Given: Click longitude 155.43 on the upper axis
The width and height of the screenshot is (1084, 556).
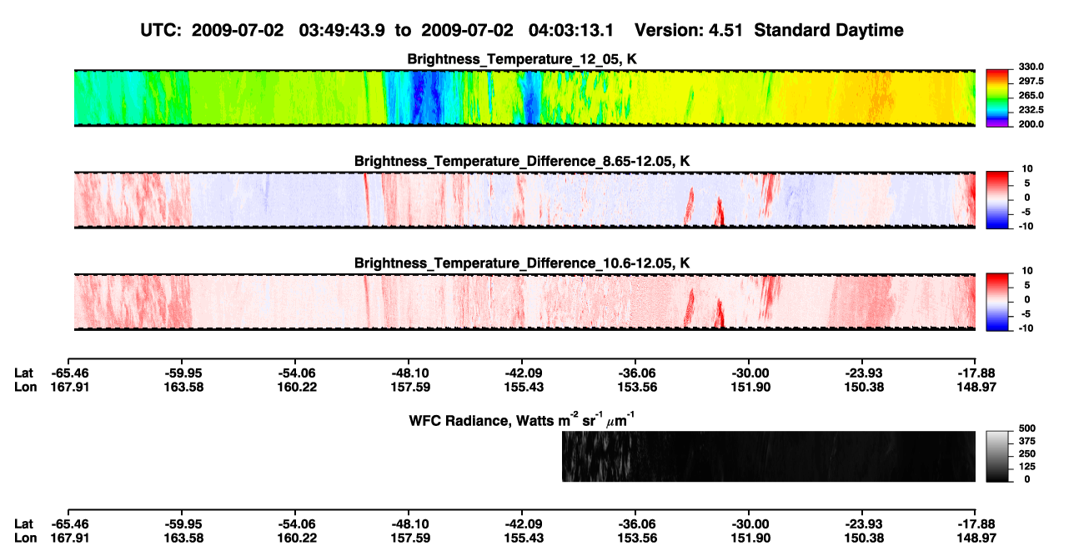Looking at the screenshot, I should point(522,388).
